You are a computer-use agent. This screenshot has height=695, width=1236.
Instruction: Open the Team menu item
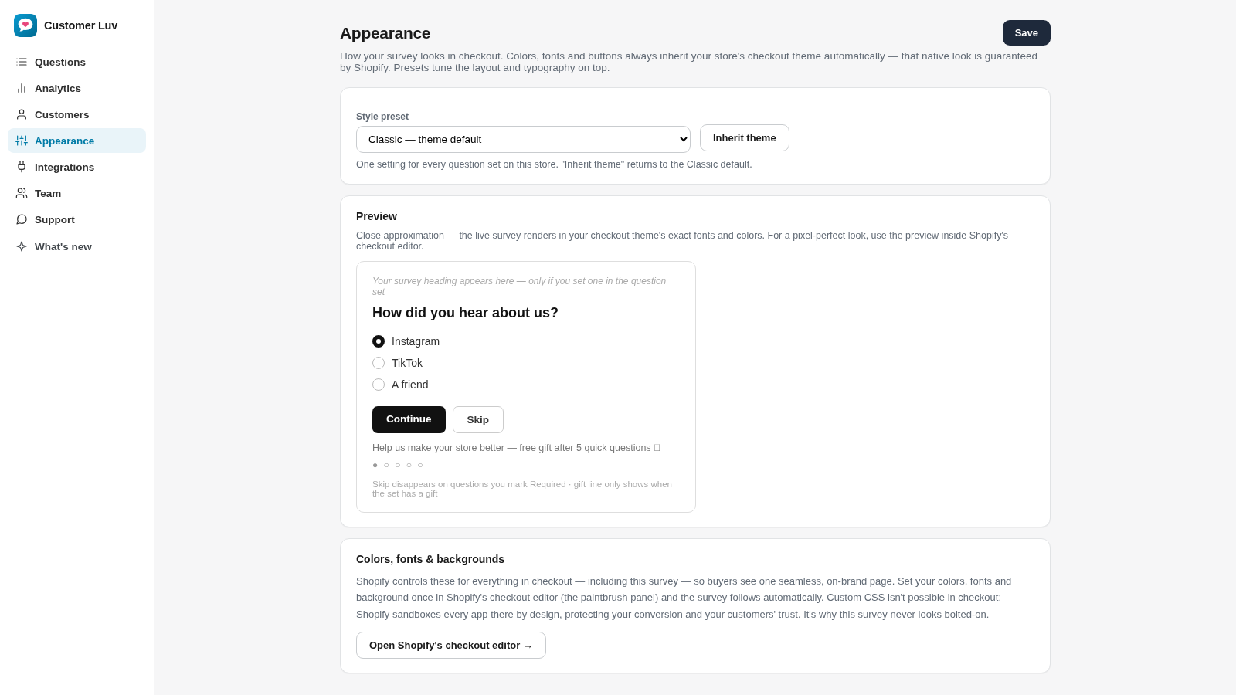76,193
